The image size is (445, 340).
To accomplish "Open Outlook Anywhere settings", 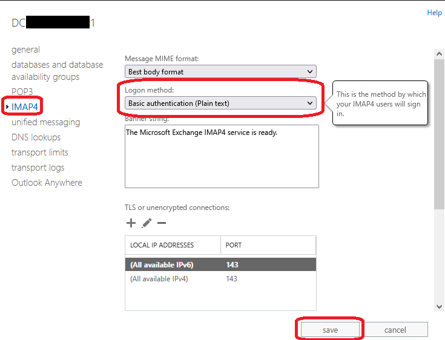I will pyautogui.click(x=47, y=183).
